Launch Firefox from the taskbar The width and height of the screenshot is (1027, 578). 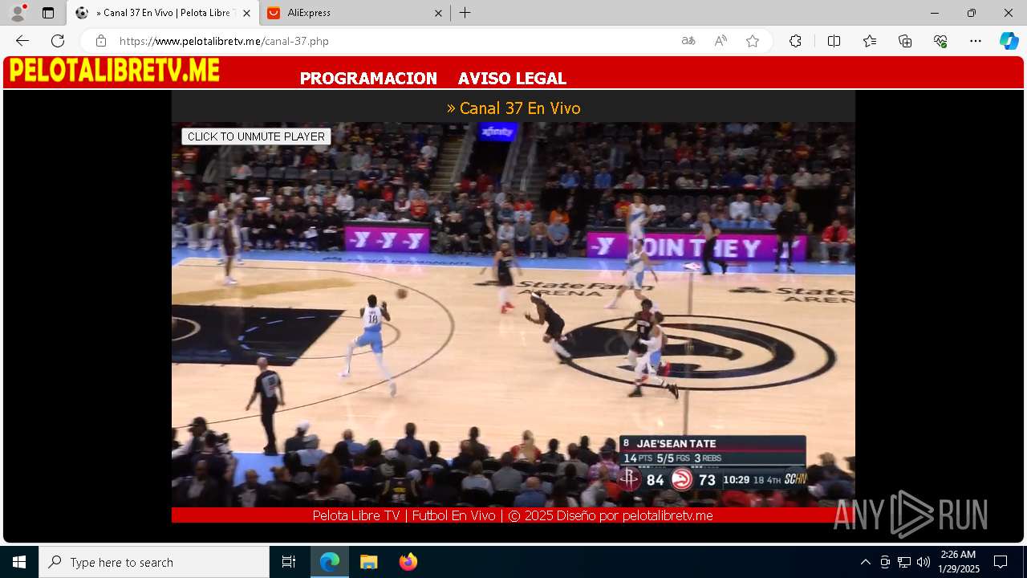point(408,562)
